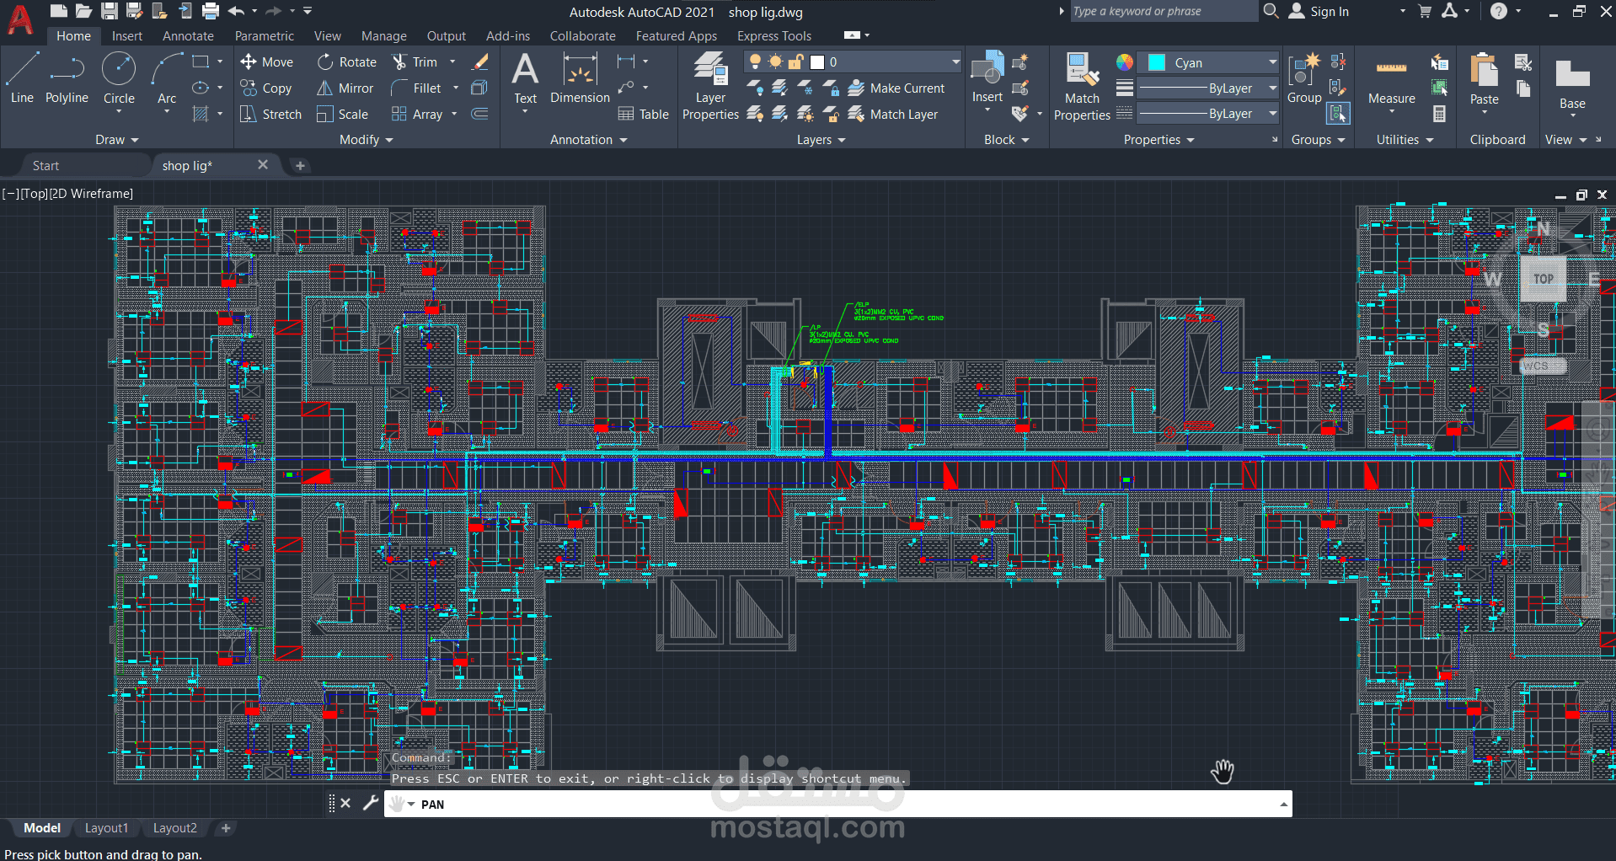1616x861 pixels.
Task: Open Layer Properties manager
Action: (710, 86)
